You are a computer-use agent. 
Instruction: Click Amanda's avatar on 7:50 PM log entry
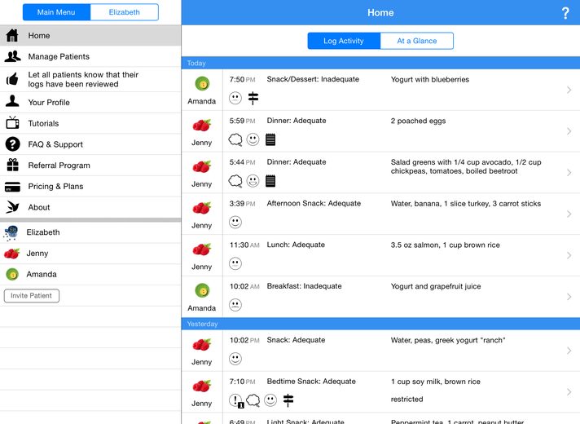tap(202, 84)
